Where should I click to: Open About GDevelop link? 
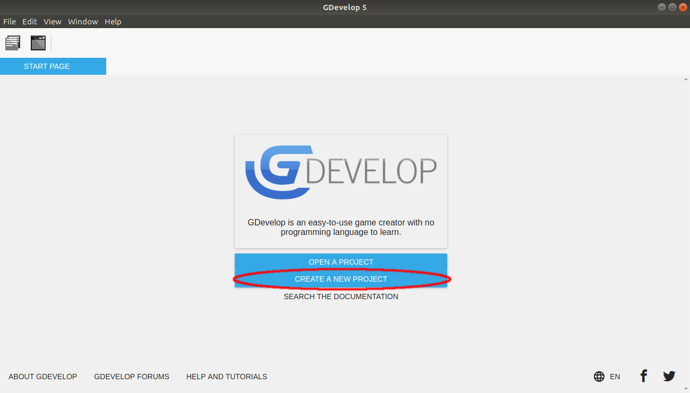point(42,377)
